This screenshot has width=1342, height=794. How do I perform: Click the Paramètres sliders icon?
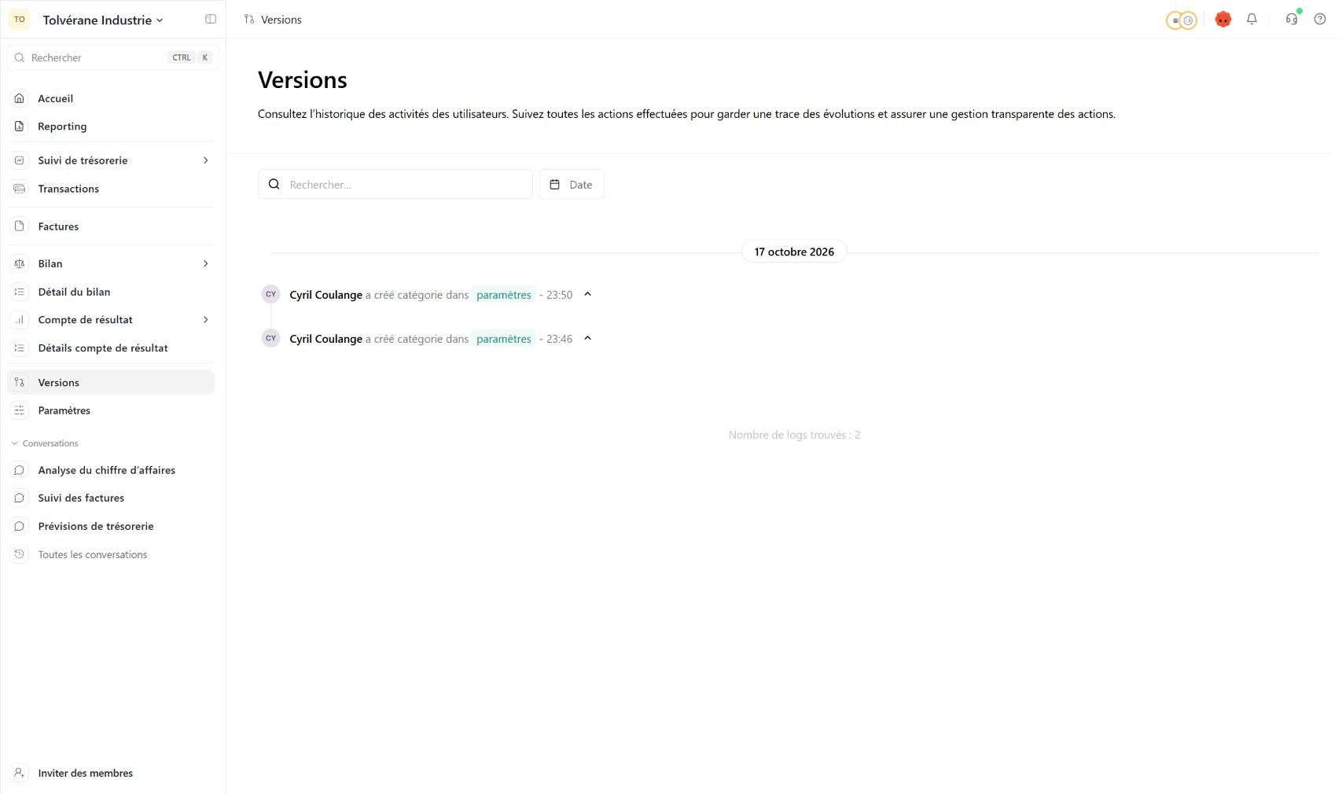(20, 410)
